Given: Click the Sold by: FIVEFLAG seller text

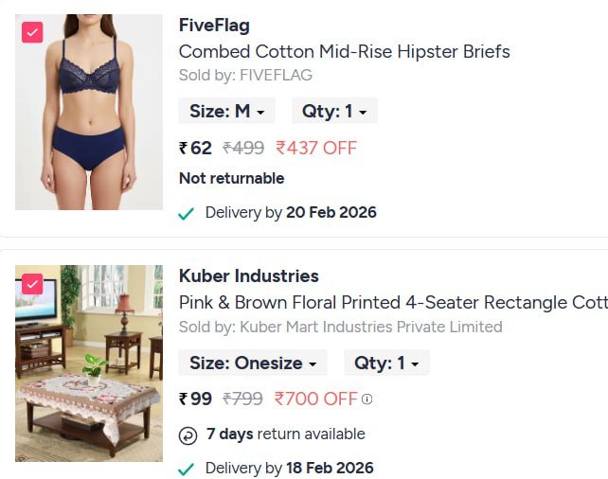Looking at the screenshot, I should [x=245, y=75].
